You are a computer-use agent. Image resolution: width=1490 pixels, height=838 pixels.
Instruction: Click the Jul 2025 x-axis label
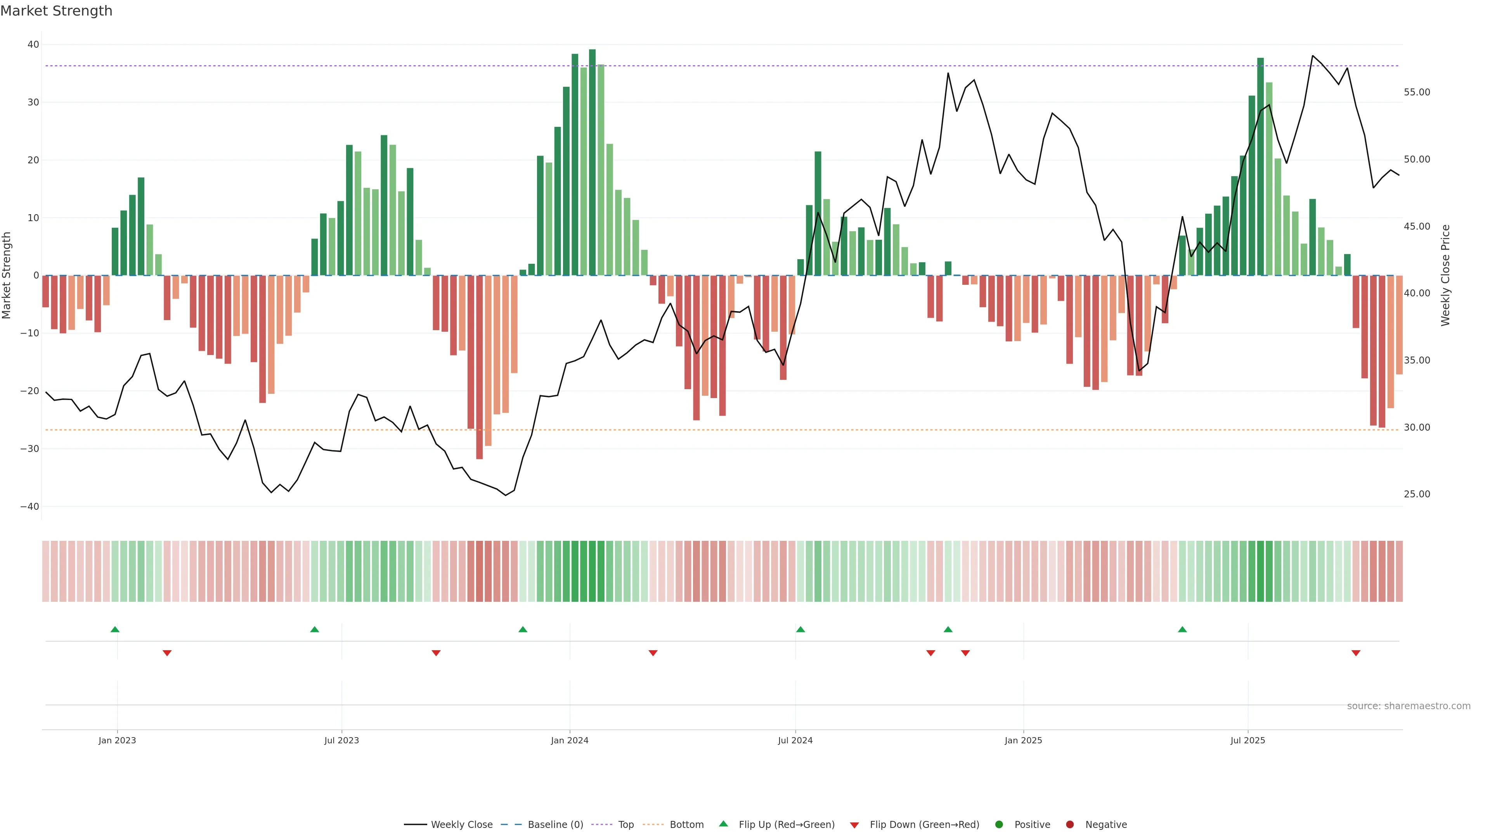coord(1247,740)
